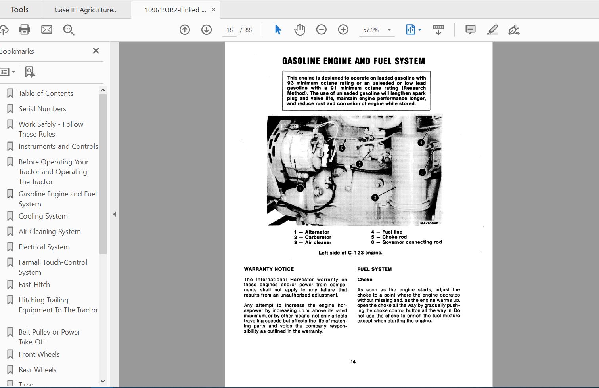Click the caption "Left side of C-123 engine."
This screenshot has width=599, height=388.
pyautogui.click(x=350, y=253)
